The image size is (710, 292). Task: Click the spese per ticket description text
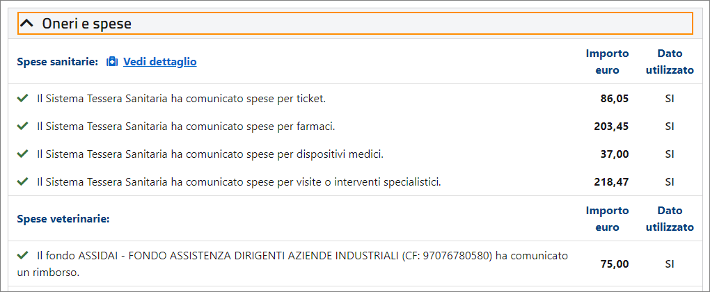(x=181, y=99)
